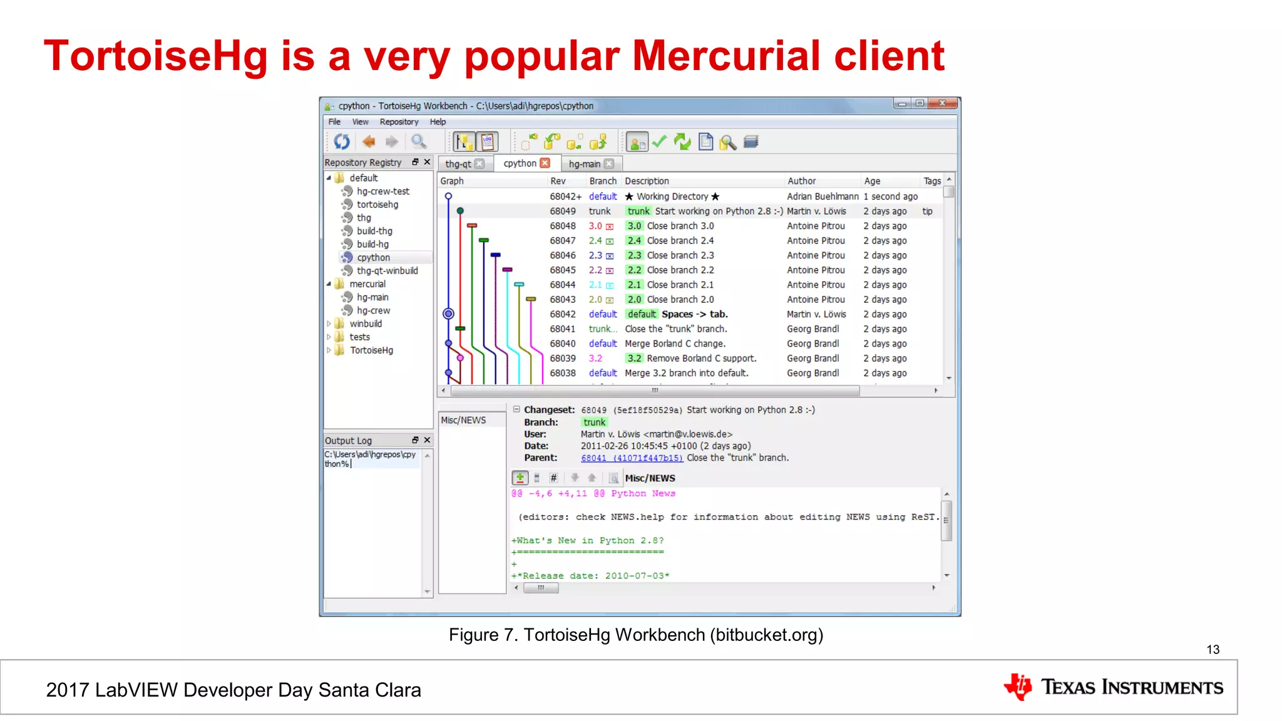Expand the tests group
The image size is (1282, 721).
(329, 337)
